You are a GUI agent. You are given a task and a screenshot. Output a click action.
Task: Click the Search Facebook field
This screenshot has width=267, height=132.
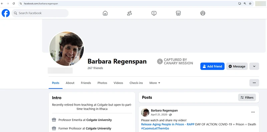[40, 13]
